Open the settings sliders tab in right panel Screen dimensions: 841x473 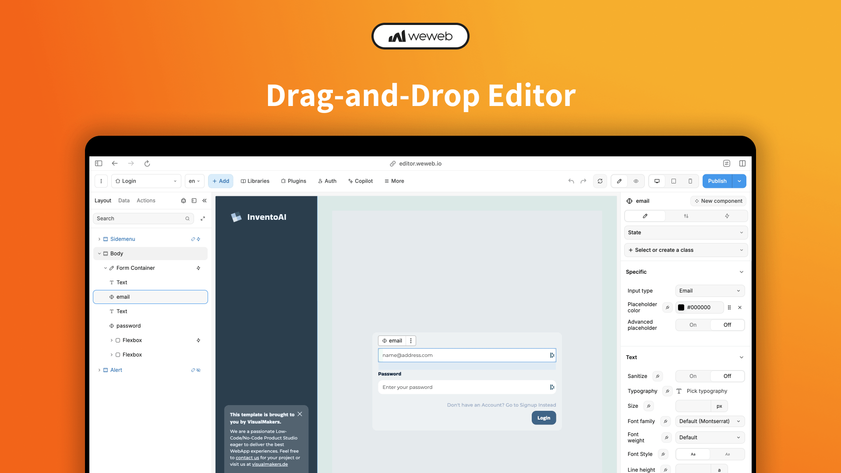click(x=686, y=216)
